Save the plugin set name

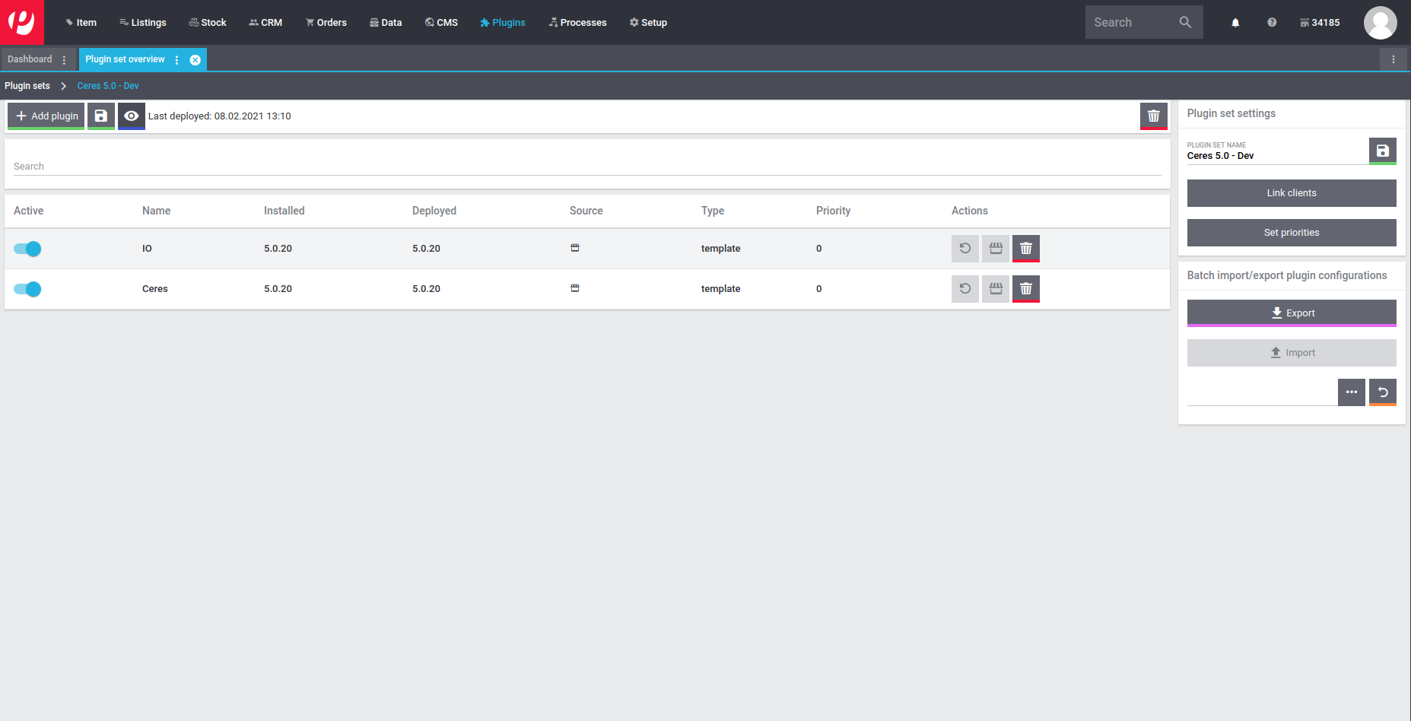click(1383, 151)
